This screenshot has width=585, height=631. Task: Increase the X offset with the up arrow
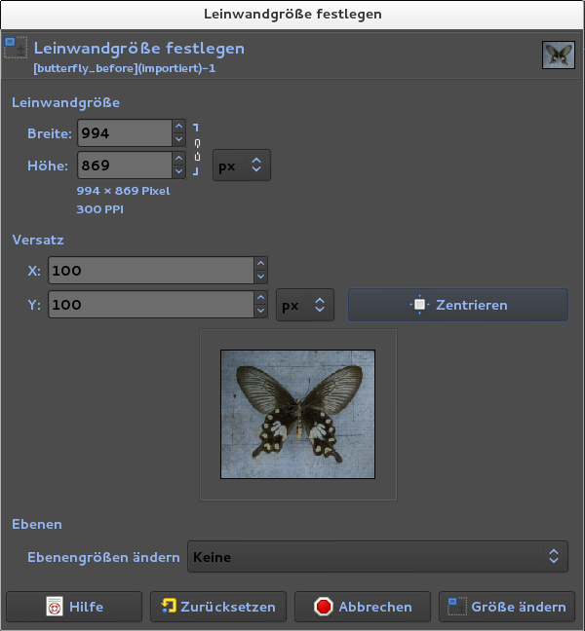click(x=260, y=264)
